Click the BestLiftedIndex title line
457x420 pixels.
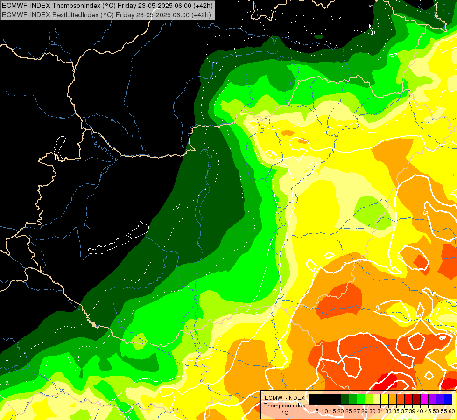pyautogui.click(x=106, y=15)
